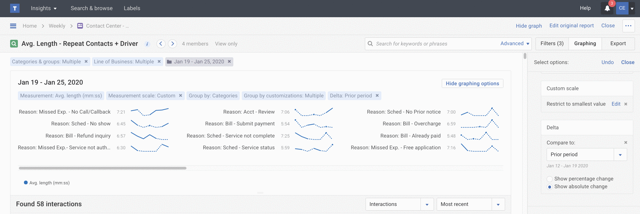This screenshot has width=640, height=214.
Task: Remove the Line of Business filter chip
Action: 159,62
